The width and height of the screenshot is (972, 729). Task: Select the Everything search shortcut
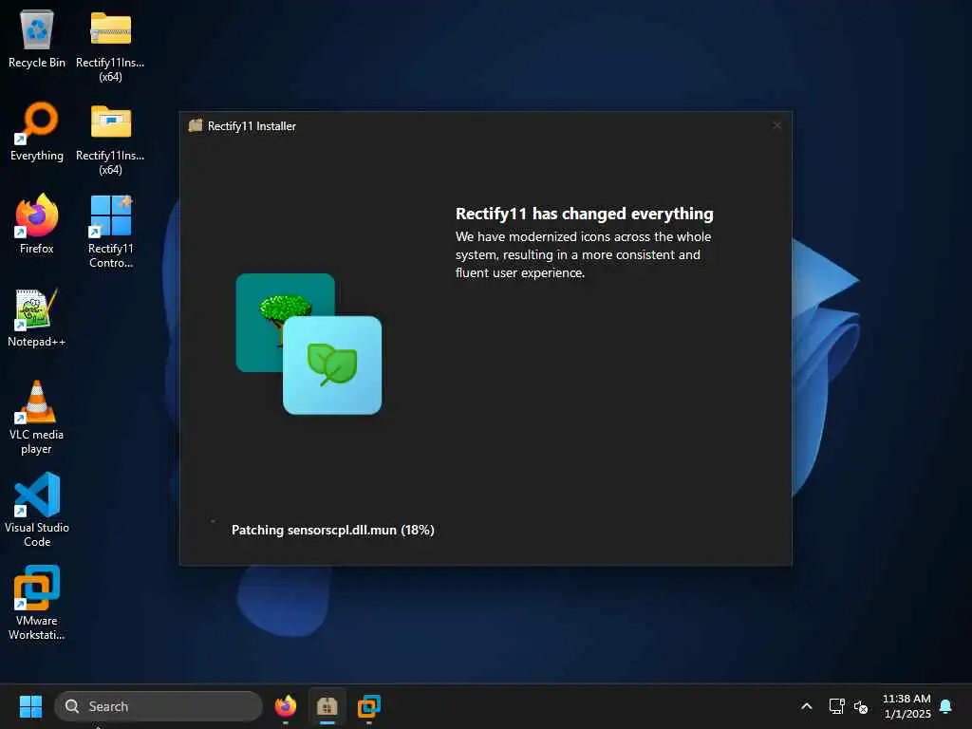[x=37, y=131]
